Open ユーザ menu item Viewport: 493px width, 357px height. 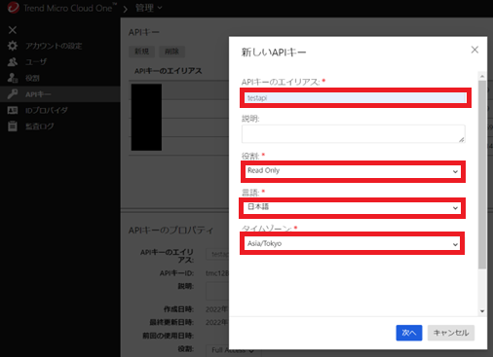click(x=36, y=62)
